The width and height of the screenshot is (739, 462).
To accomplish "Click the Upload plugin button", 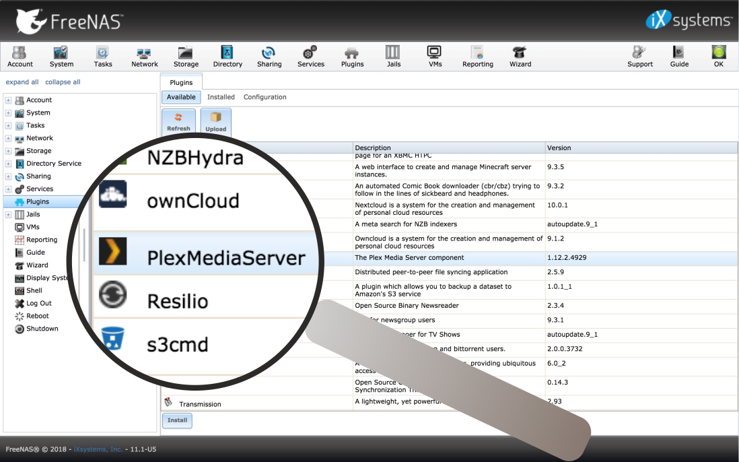I will (x=216, y=121).
